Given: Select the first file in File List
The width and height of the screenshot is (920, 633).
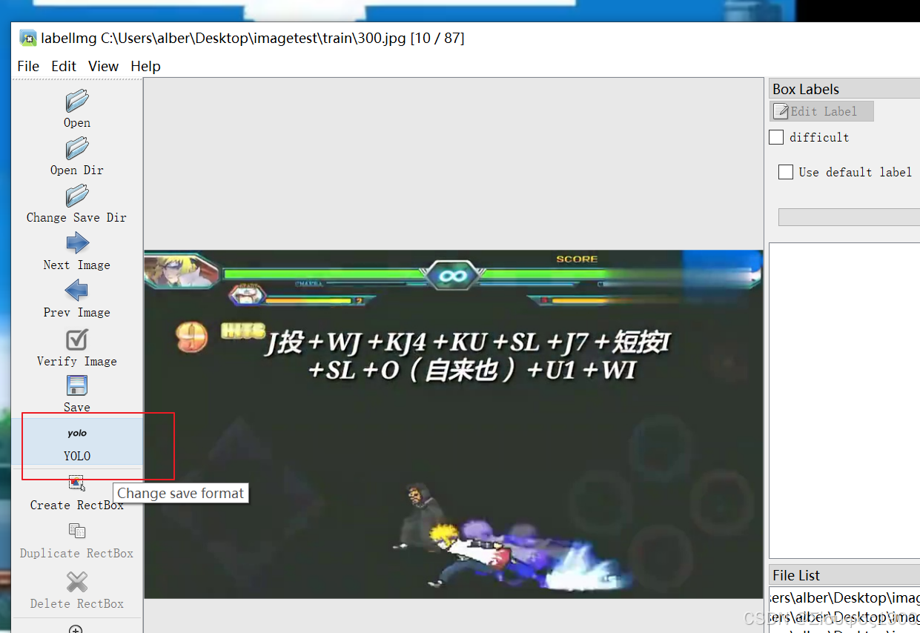Looking at the screenshot, I should 844,597.
